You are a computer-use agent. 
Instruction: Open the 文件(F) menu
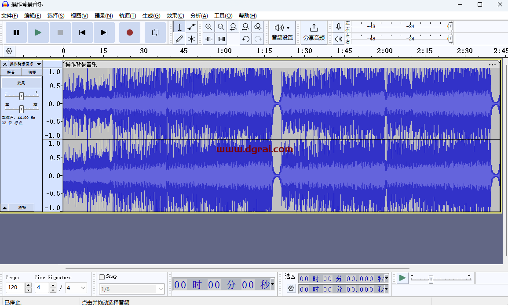click(x=9, y=15)
